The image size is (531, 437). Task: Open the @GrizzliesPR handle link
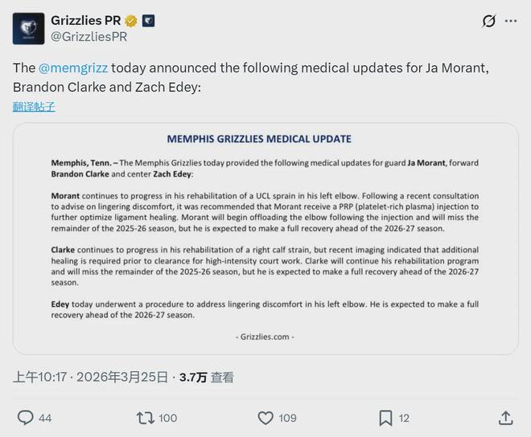point(89,36)
